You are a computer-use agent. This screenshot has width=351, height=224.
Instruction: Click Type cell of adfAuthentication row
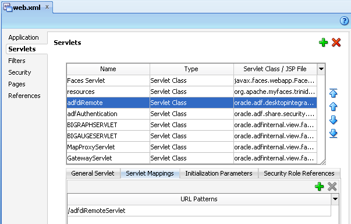click(x=192, y=114)
